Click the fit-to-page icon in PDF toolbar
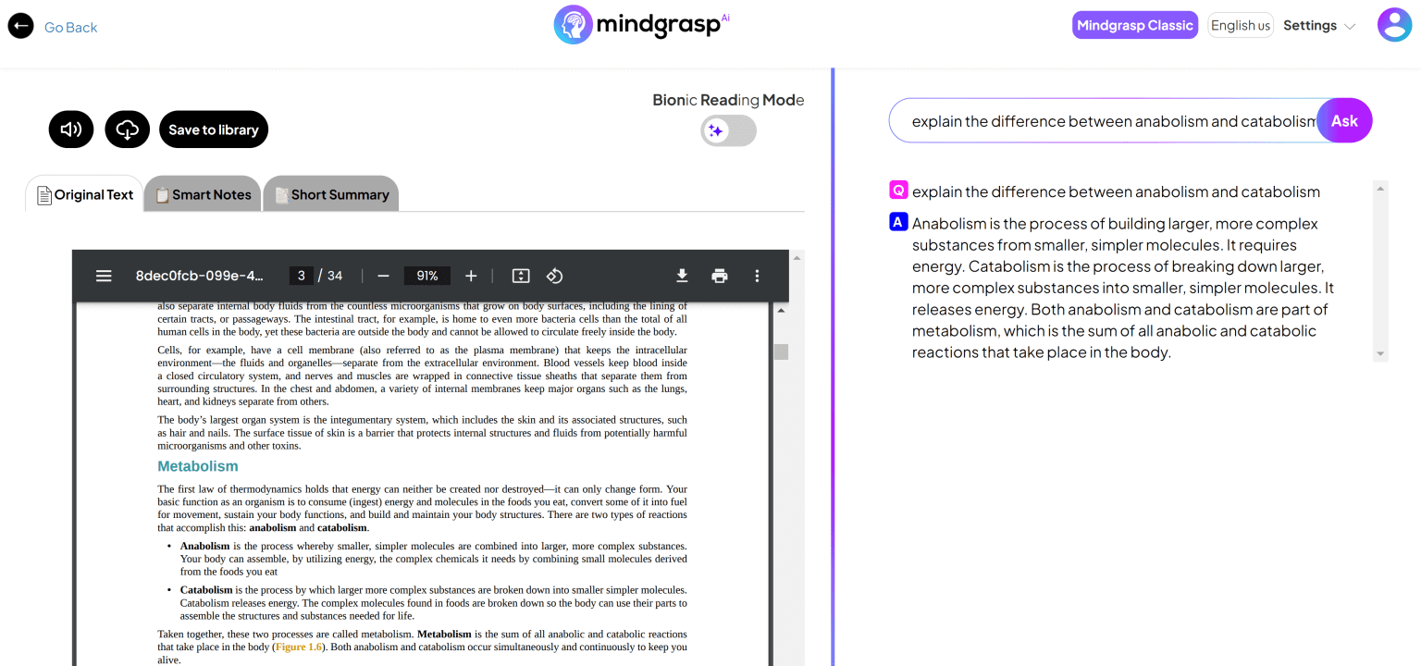 tap(520, 275)
